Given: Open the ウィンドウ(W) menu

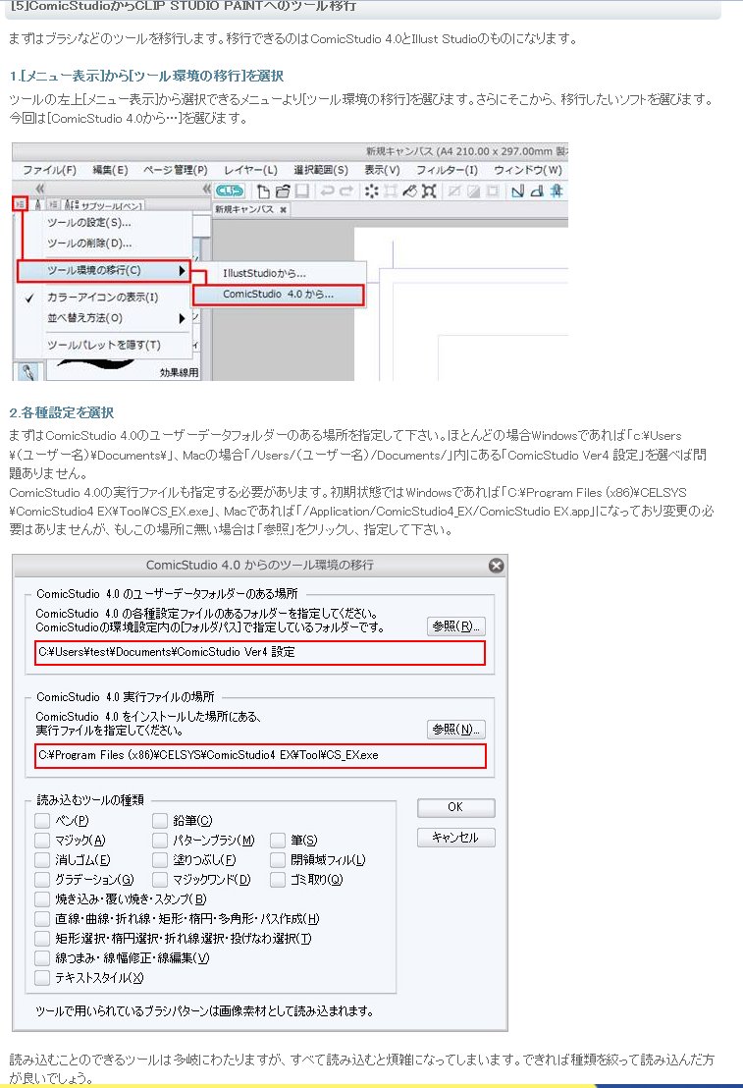Looking at the screenshot, I should click(x=528, y=170).
